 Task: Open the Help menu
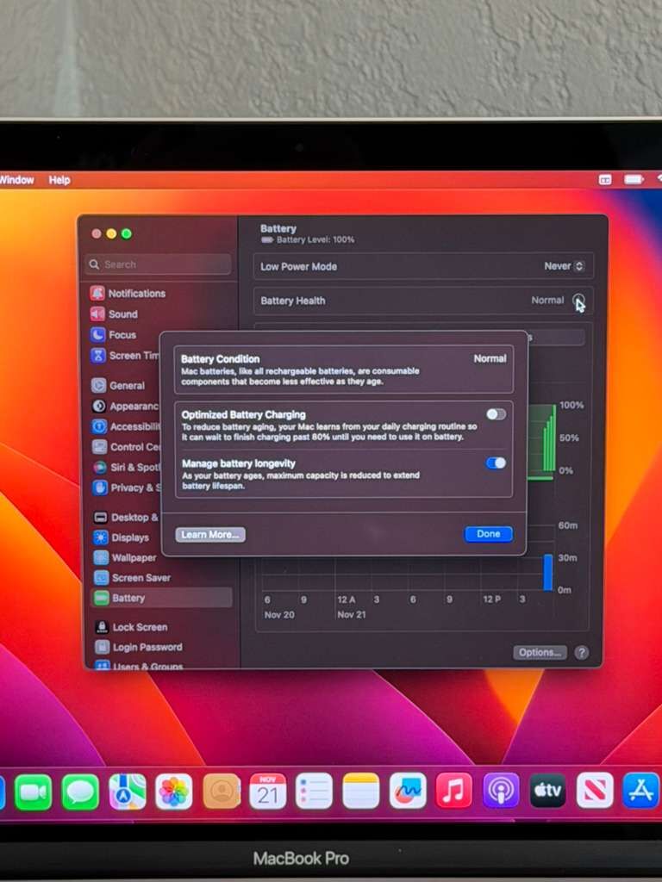[x=59, y=180]
